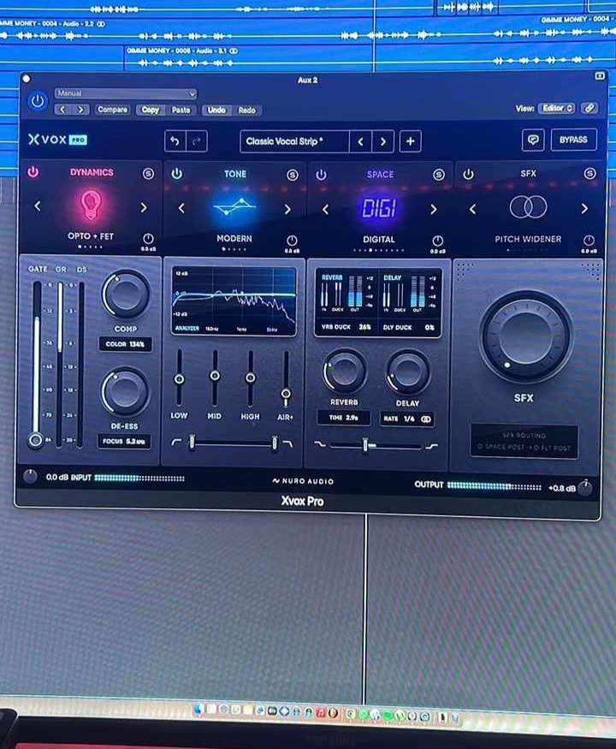Toggle the SFX module power button
The height and width of the screenshot is (749, 616).
(468, 174)
